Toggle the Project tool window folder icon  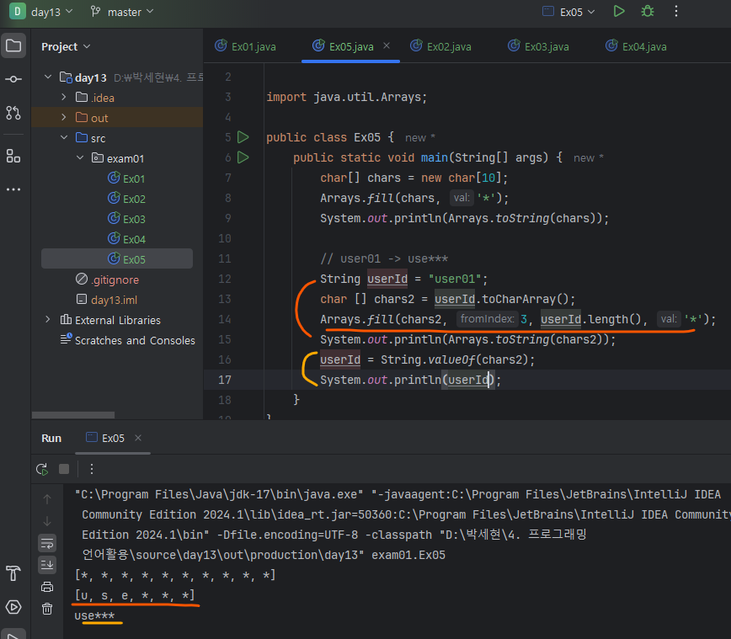coord(13,46)
